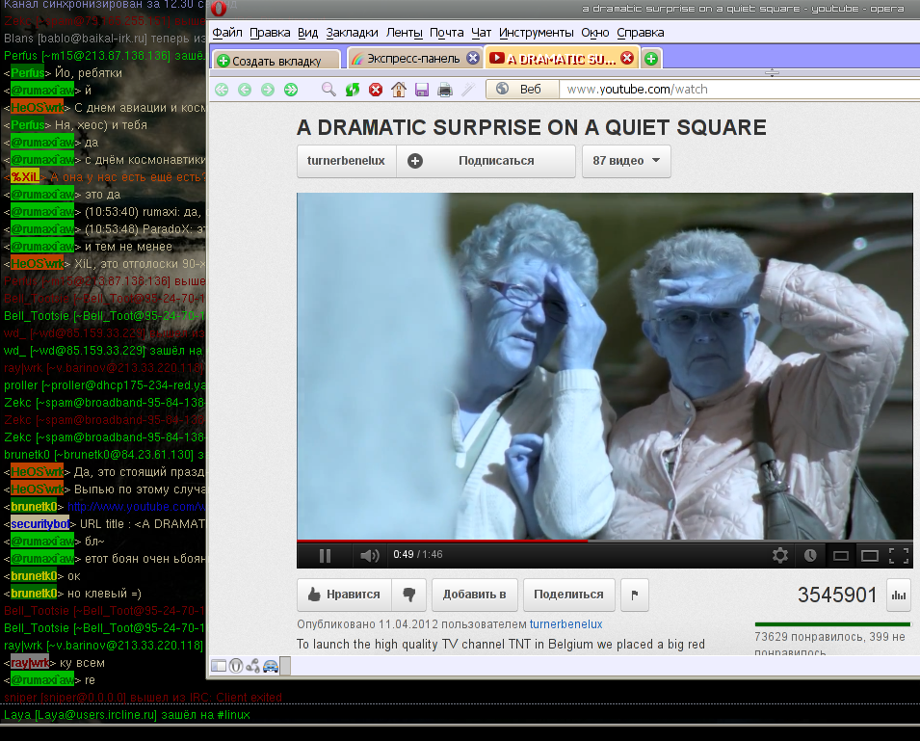Show video statistics with the bar chart icon
The width and height of the screenshot is (920, 741).
coord(899,595)
